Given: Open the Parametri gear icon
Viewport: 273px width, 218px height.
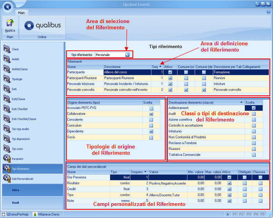Looking at the screenshot, I should pyautogui.click(x=7, y=159).
